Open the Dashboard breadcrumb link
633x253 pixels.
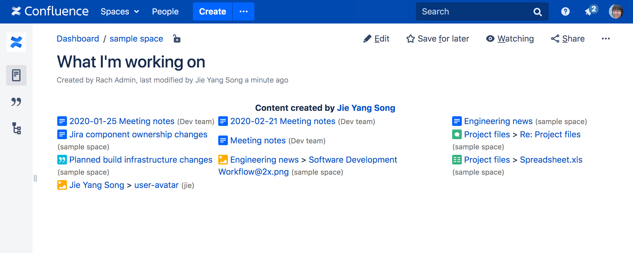(78, 39)
